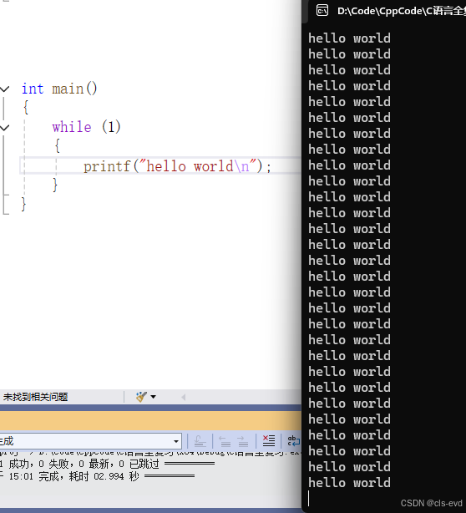Clear all output with red X icon
Image resolution: width=466 pixels, height=513 pixels.
pyautogui.click(x=269, y=441)
